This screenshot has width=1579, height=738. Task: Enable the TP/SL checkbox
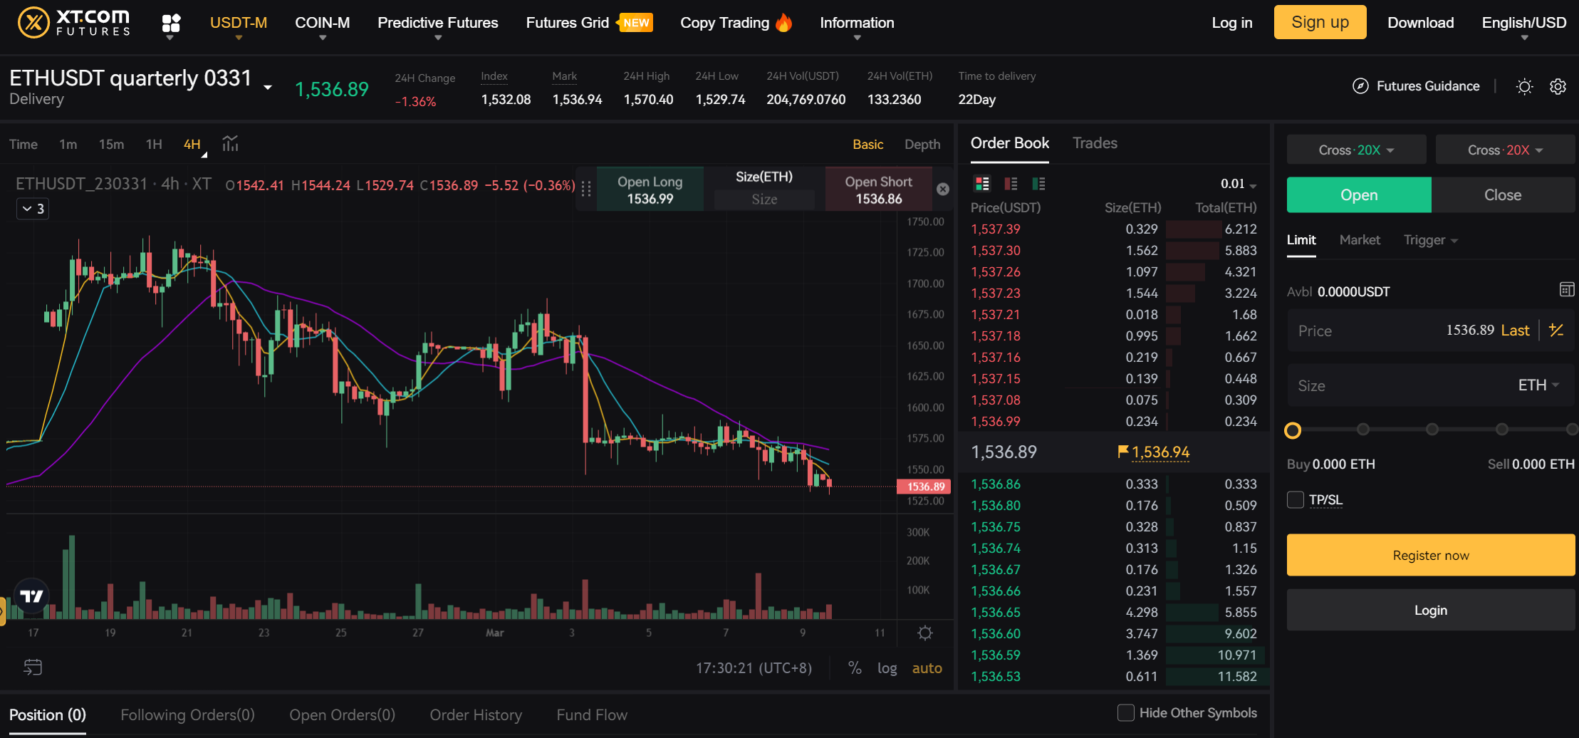click(1294, 499)
